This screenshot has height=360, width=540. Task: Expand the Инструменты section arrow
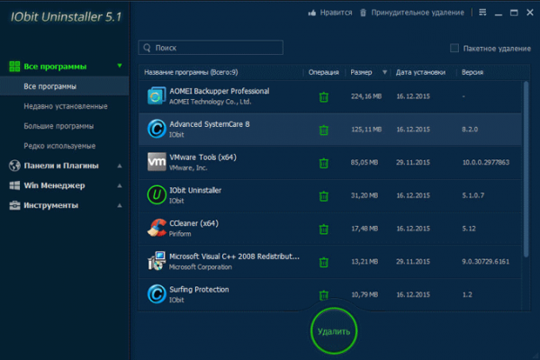120,206
